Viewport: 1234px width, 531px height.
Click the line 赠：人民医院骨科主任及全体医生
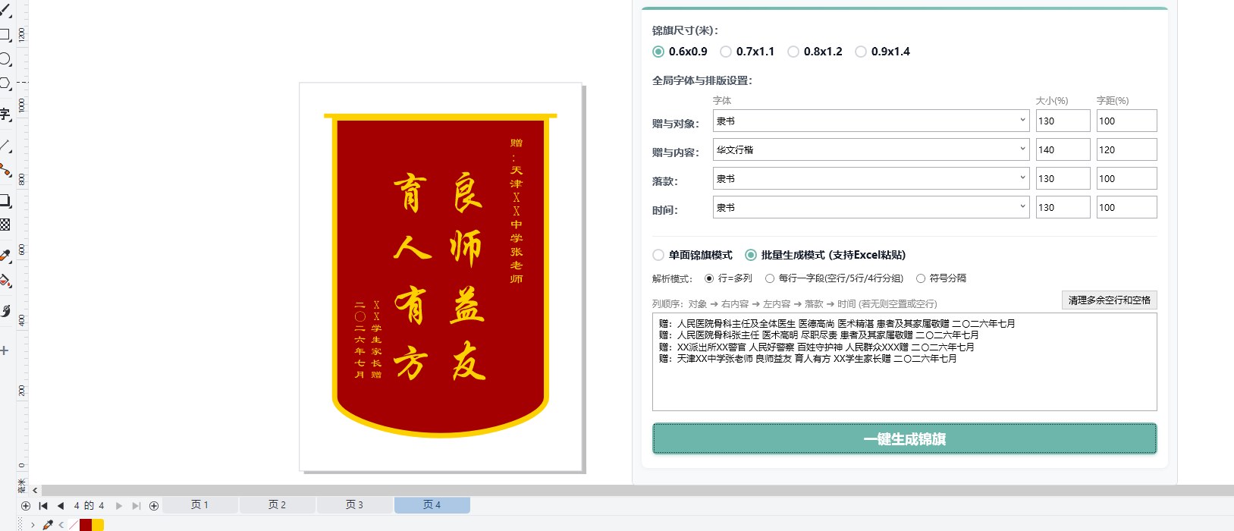click(837, 323)
